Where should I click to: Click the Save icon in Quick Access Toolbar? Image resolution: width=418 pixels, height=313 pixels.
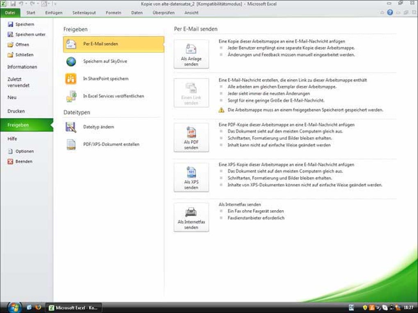point(13,4)
